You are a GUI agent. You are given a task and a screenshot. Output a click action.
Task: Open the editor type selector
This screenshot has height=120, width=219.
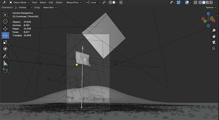(5, 2)
